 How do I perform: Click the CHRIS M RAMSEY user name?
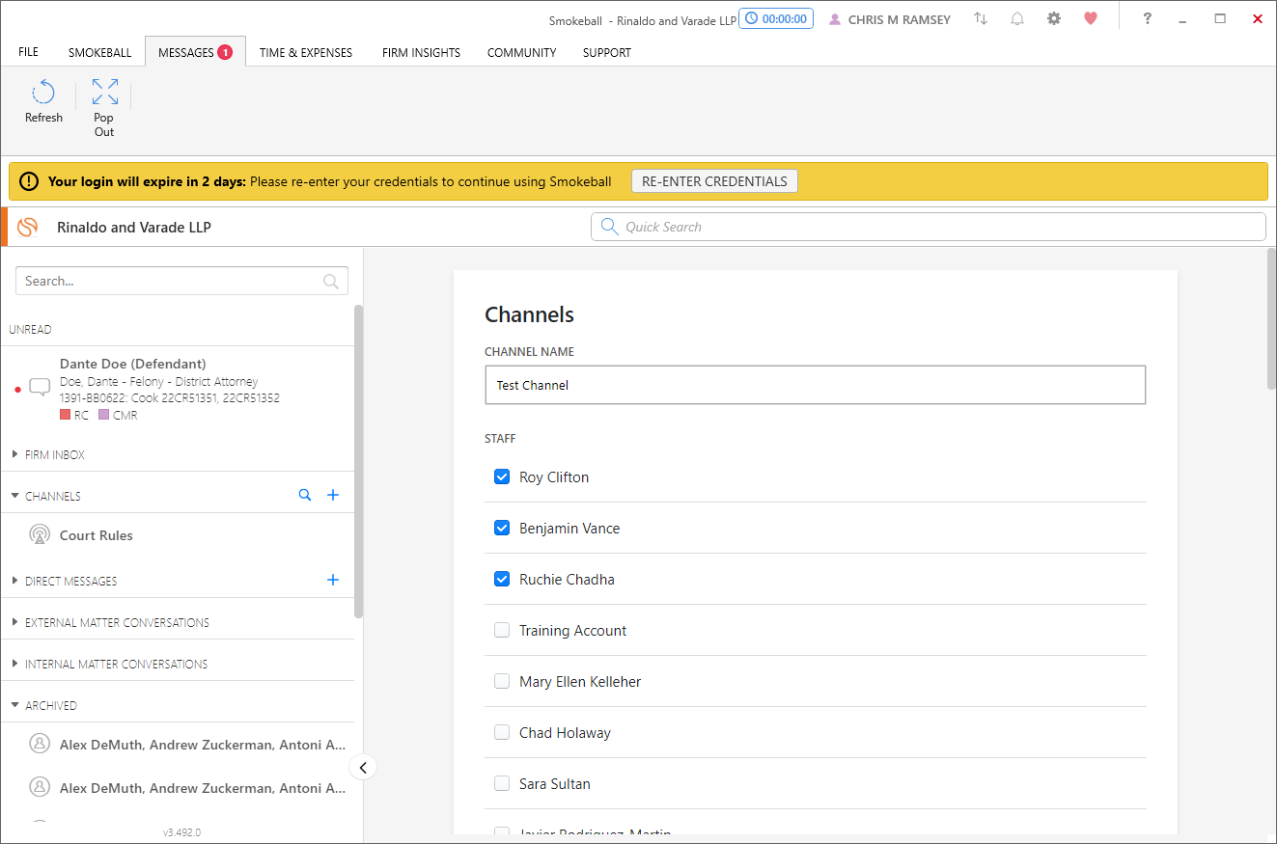pyautogui.click(x=900, y=19)
